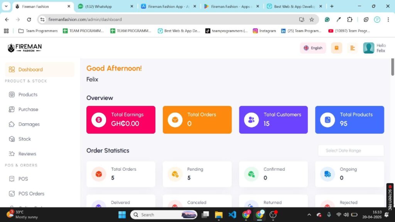This screenshot has height=222, width=395.
Task: Open the taskbar weather widget
Action: pyautogui.click(x=22, y=215)
